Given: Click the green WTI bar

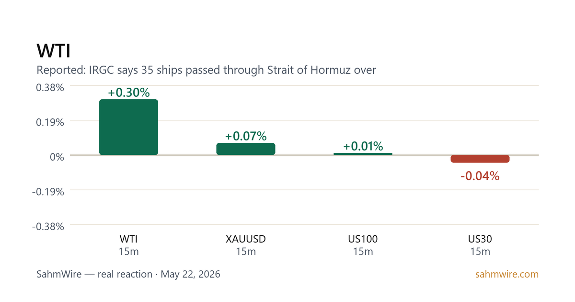Looking at the screenshot, I should (x=128, y=127).
